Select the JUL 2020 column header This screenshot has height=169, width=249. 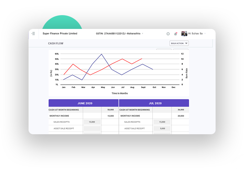(154, 103)
